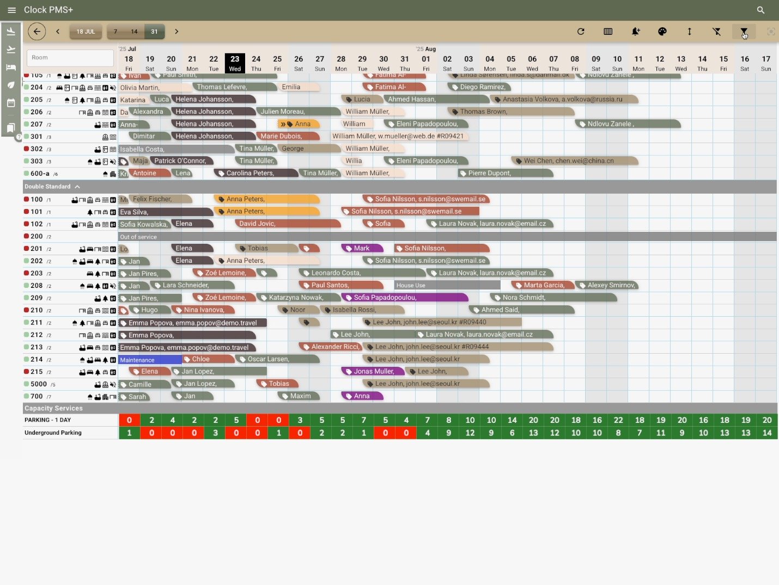Open the arrivals icon in left sidebar
Screen dimensions: 779x585
pos(11,32)
